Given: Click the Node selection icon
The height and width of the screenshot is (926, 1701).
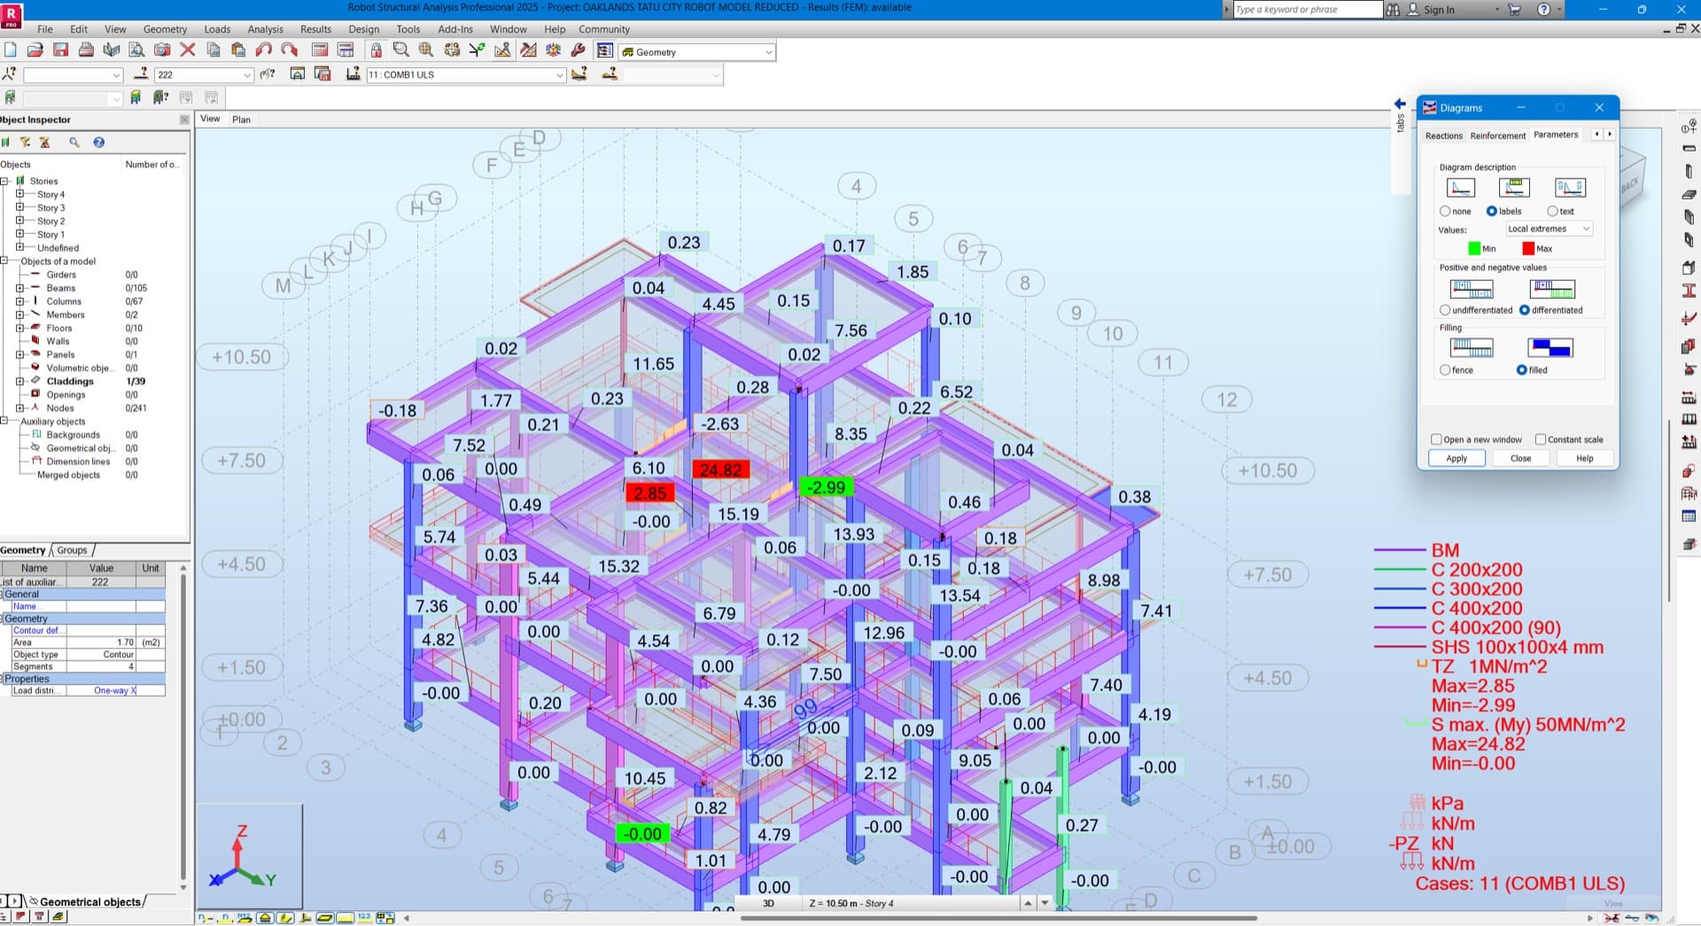Looking at the screenshot, I should pyautogui.click(x=10, y=74).
